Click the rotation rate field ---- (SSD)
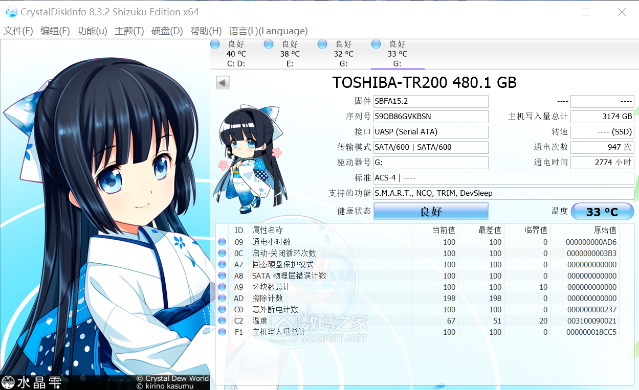 [x=602, y=132]
